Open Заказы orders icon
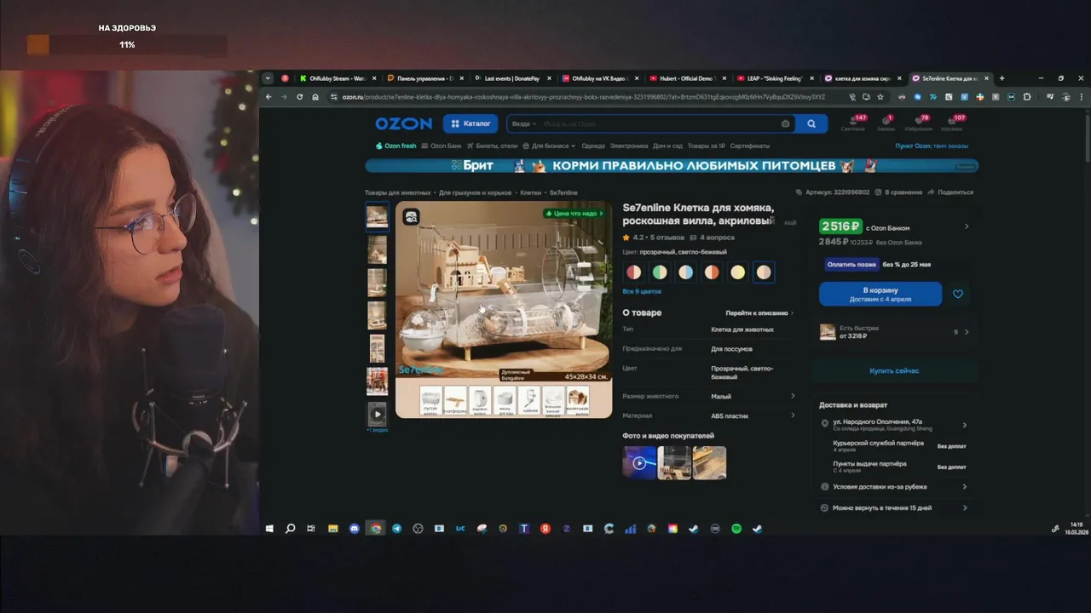The width and height of the screenshot is (1091, 613). pos(886,123)
